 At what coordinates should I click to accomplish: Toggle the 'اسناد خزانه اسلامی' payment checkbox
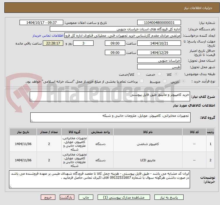click(x=142, y=81)
